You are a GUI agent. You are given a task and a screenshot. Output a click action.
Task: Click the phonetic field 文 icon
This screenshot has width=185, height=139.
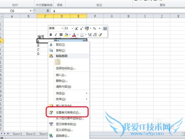point(51,124)
